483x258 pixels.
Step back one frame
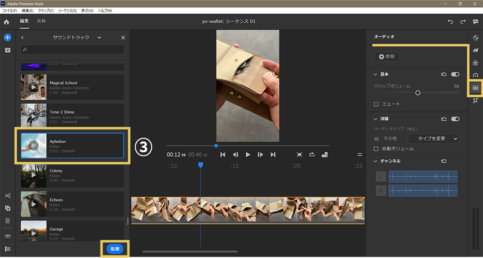tap(235, 155)
